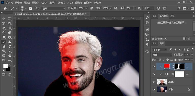Select the Eyedropper tool

coord(4,28)
